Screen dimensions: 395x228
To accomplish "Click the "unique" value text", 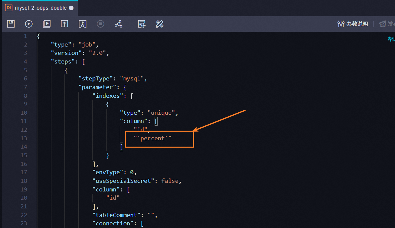I will coord(161,113).
